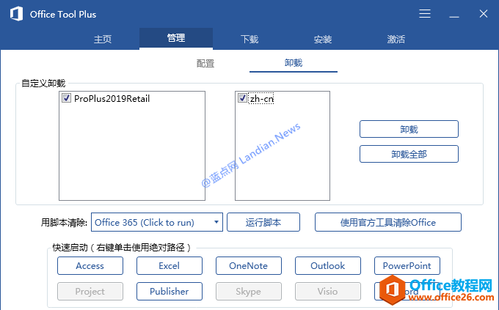Click the disabled Skype button
This screenshot has height=310, width=499.
tap(249, 291)
